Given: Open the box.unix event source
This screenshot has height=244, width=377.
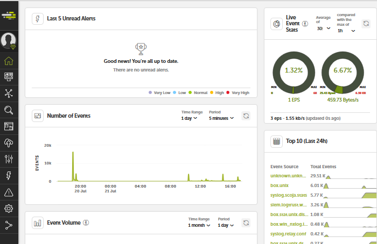Looking at the screenshot, I should click(281, 185).
